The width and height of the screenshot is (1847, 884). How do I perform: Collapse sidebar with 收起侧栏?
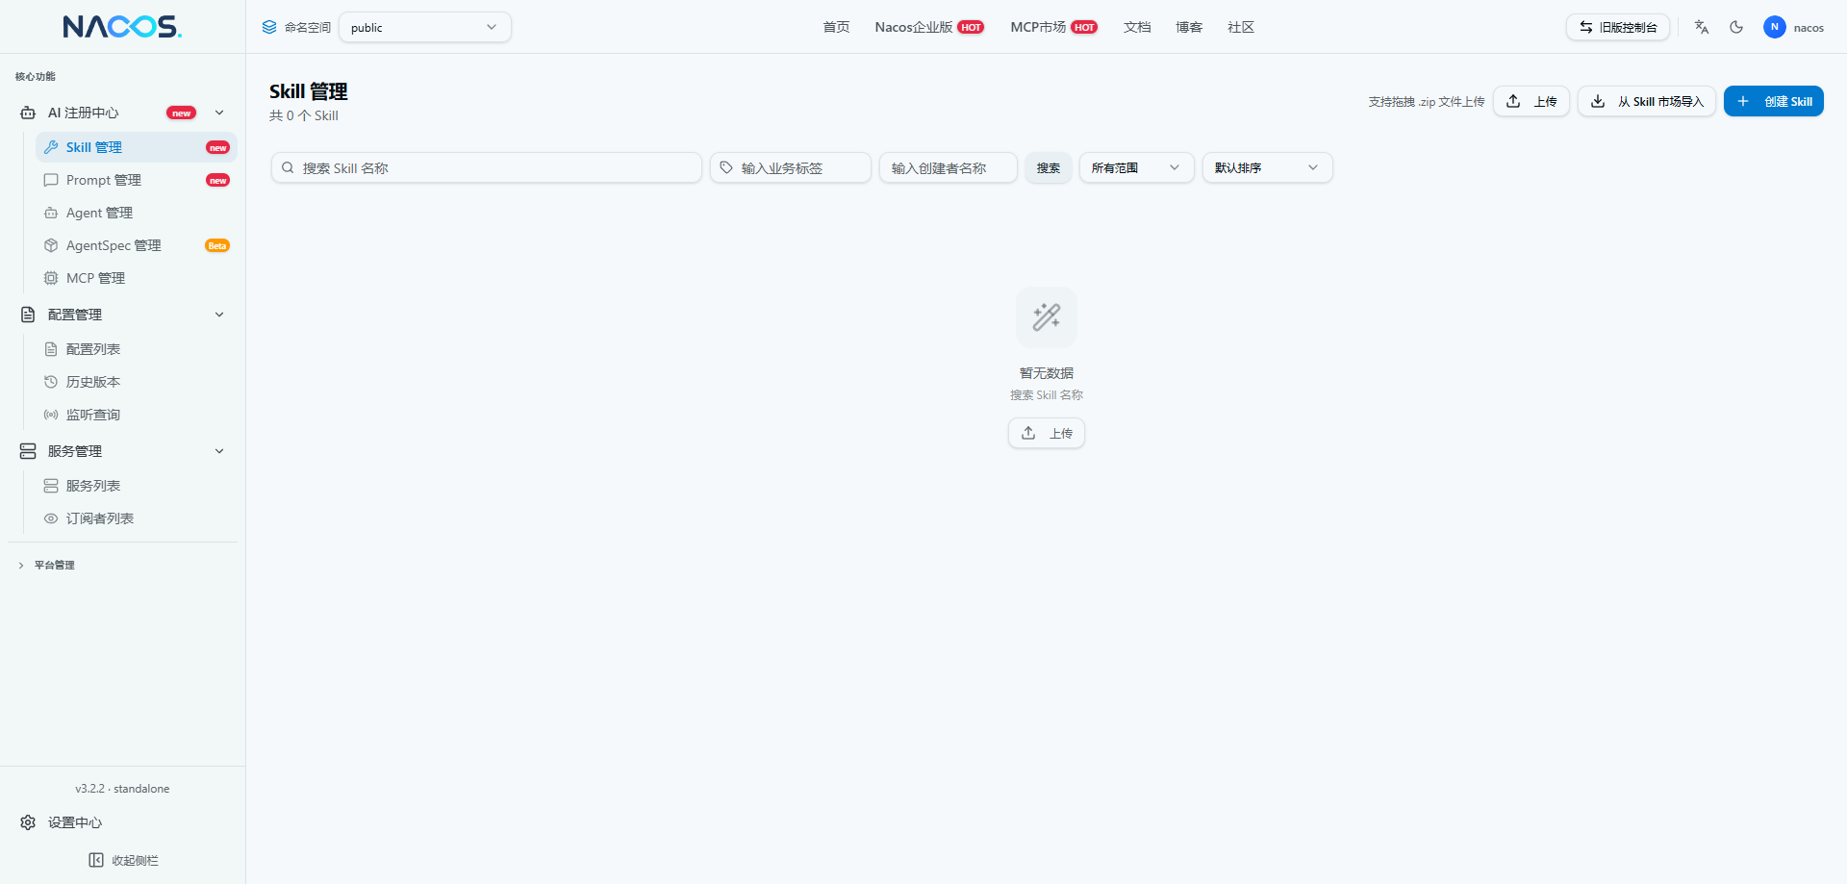pos(123,860)
